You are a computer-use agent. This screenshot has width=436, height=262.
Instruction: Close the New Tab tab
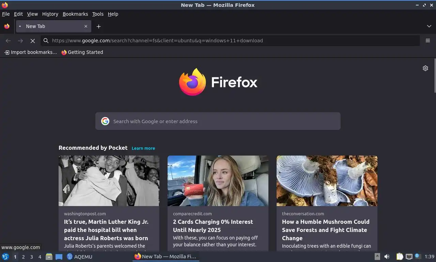tap(86, 26)
